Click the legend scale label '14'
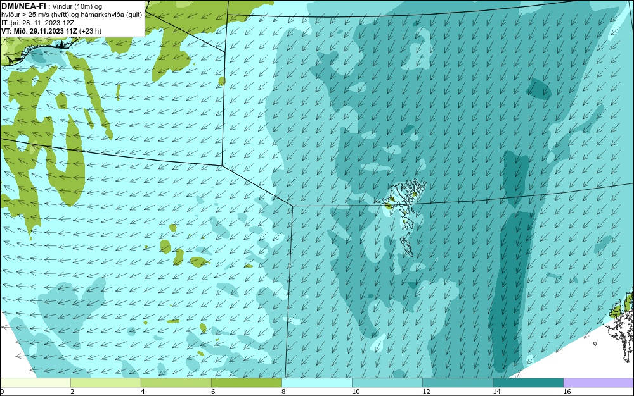The image size is (634, 396). click(x=496, y=392)
